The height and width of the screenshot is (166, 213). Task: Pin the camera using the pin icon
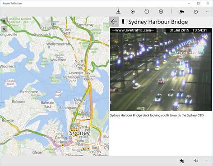click(196, 161)
